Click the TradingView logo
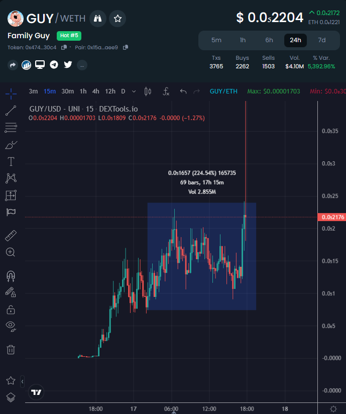This screenshot has width=346, height=414. click(36, 392)
